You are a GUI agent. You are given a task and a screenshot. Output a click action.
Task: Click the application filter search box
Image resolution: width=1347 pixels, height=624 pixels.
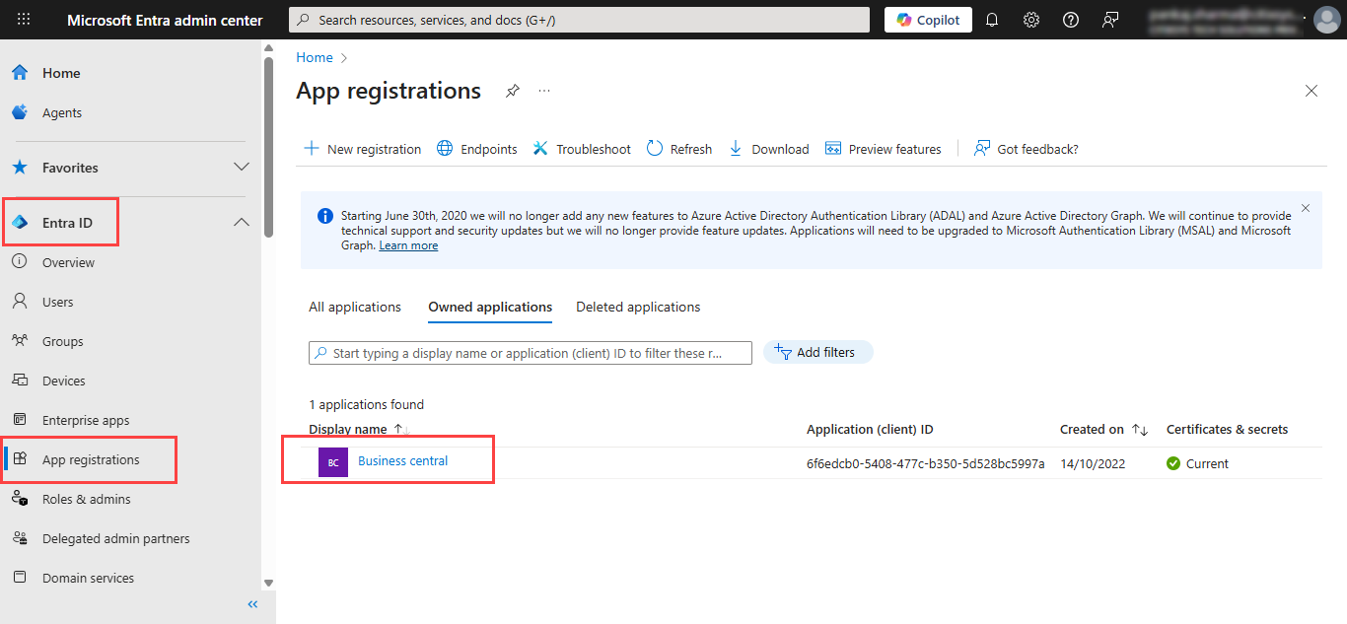[x=531, y=353]
